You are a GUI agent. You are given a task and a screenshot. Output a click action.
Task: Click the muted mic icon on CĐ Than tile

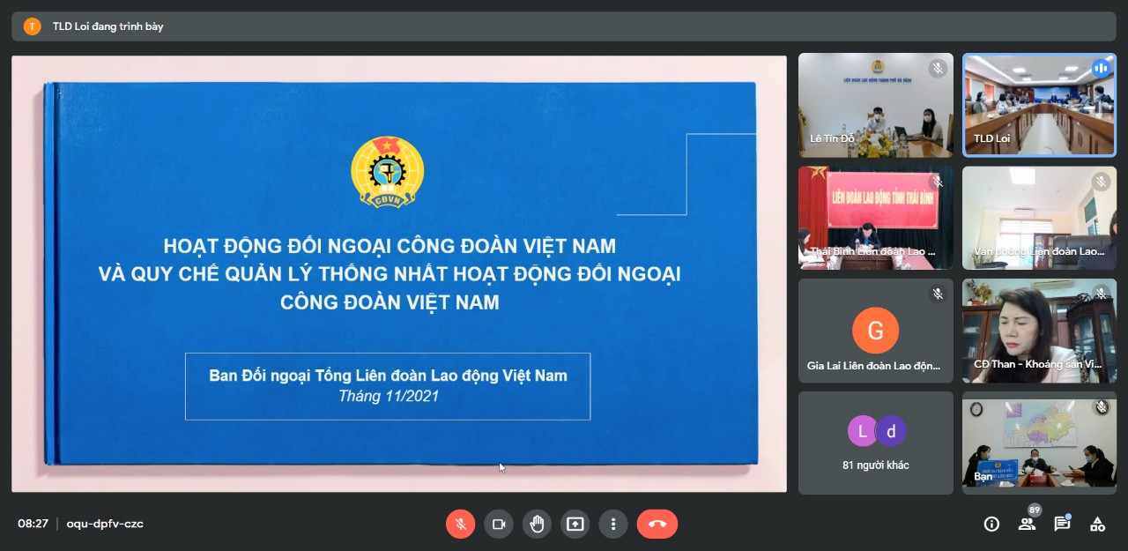click(x=1101, y=294)
